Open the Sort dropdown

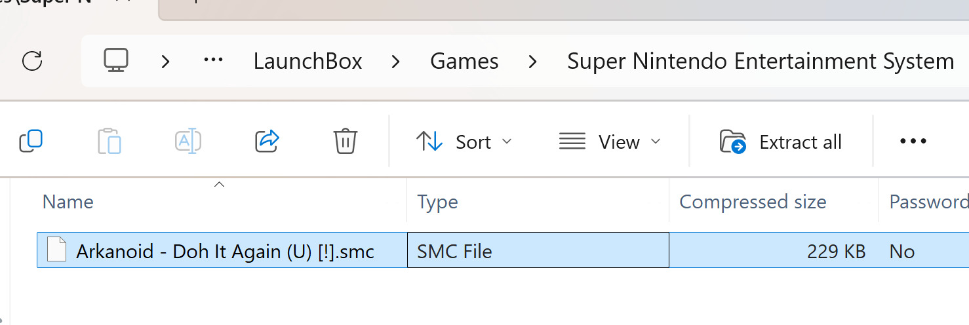point(464,142)
